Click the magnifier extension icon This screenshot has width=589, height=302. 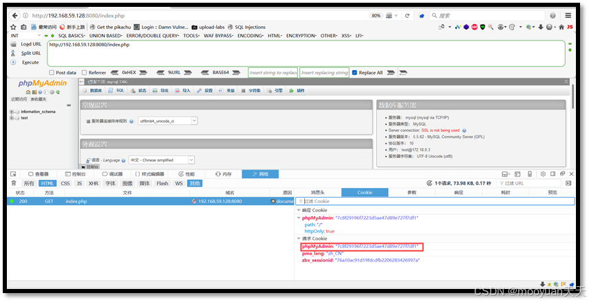coord(491,27)
